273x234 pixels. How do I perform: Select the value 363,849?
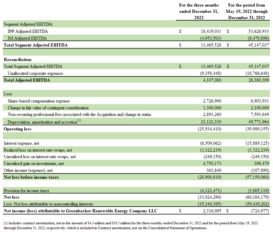[214, 170]
